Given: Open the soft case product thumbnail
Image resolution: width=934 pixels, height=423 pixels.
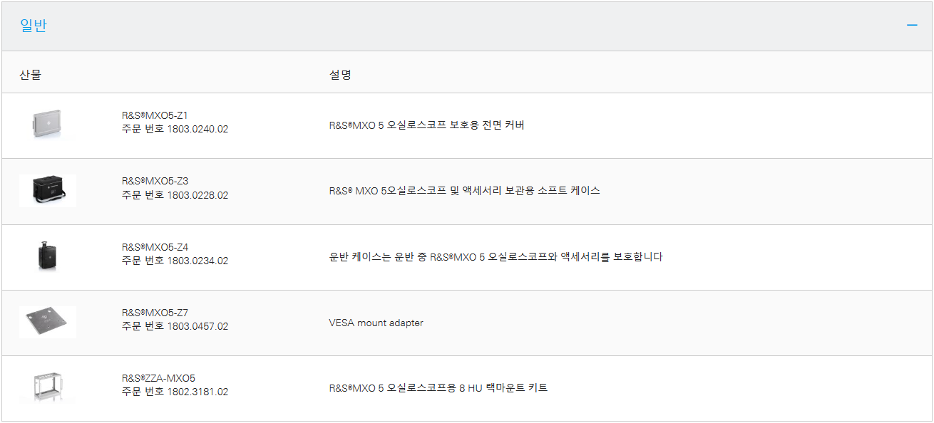Looking at the screenshot, I should (48, 191).
